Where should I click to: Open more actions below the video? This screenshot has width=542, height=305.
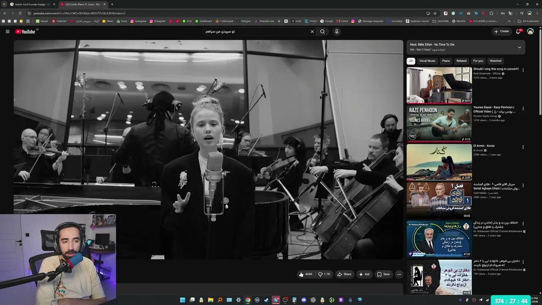pos(399,274)
